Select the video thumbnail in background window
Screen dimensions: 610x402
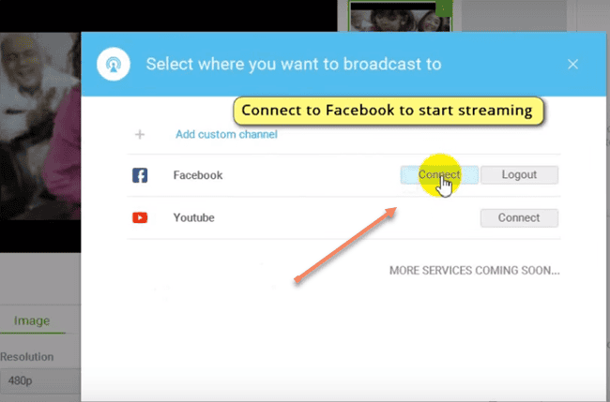tap(400, 16)
